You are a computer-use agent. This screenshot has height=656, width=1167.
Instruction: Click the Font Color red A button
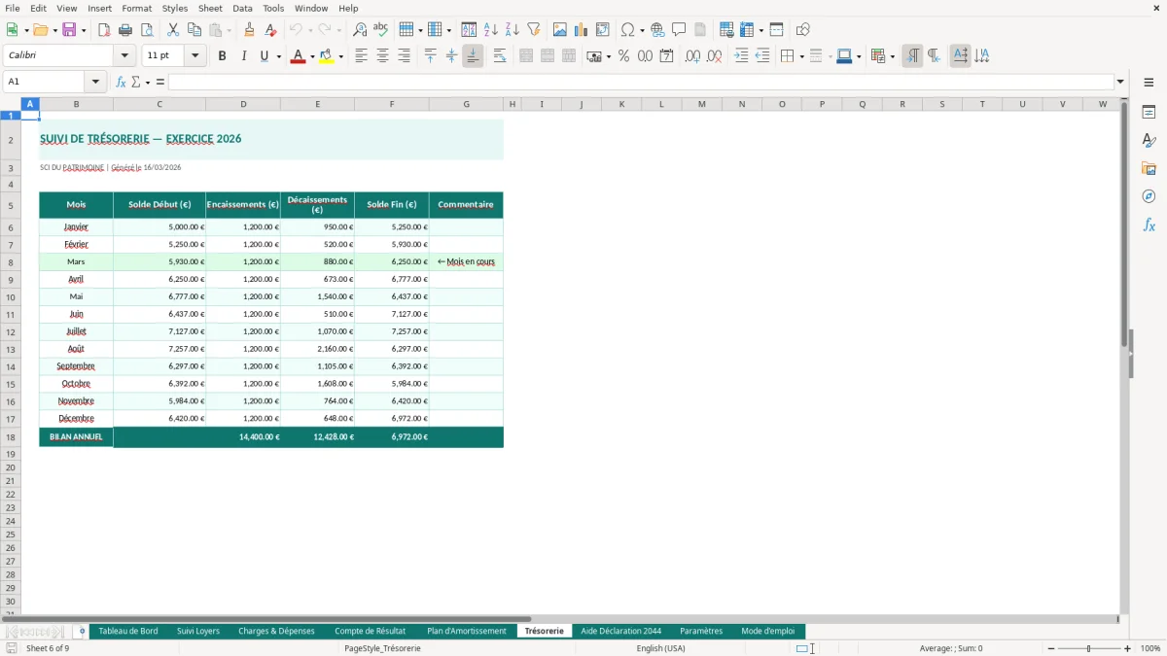[x=298, y=56]
